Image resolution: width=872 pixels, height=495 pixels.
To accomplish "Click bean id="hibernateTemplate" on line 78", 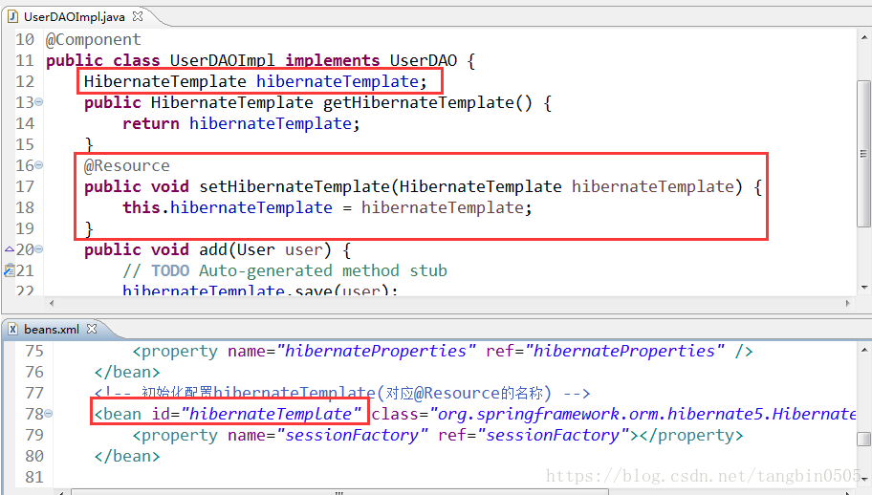I will click(228, 414).
